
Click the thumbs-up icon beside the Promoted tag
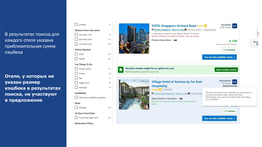point(160,90)
